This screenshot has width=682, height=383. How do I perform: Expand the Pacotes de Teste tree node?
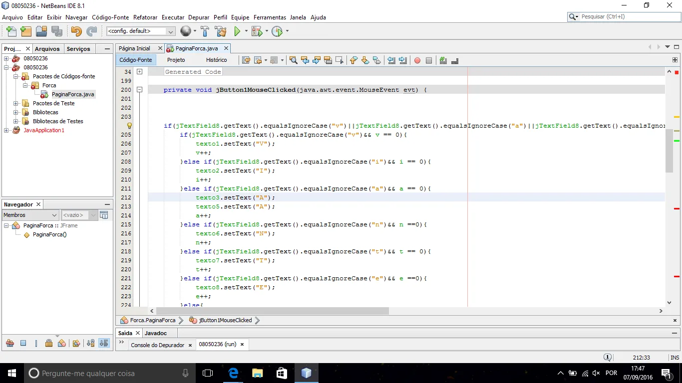pyautogui.click(x=16, y=103)
